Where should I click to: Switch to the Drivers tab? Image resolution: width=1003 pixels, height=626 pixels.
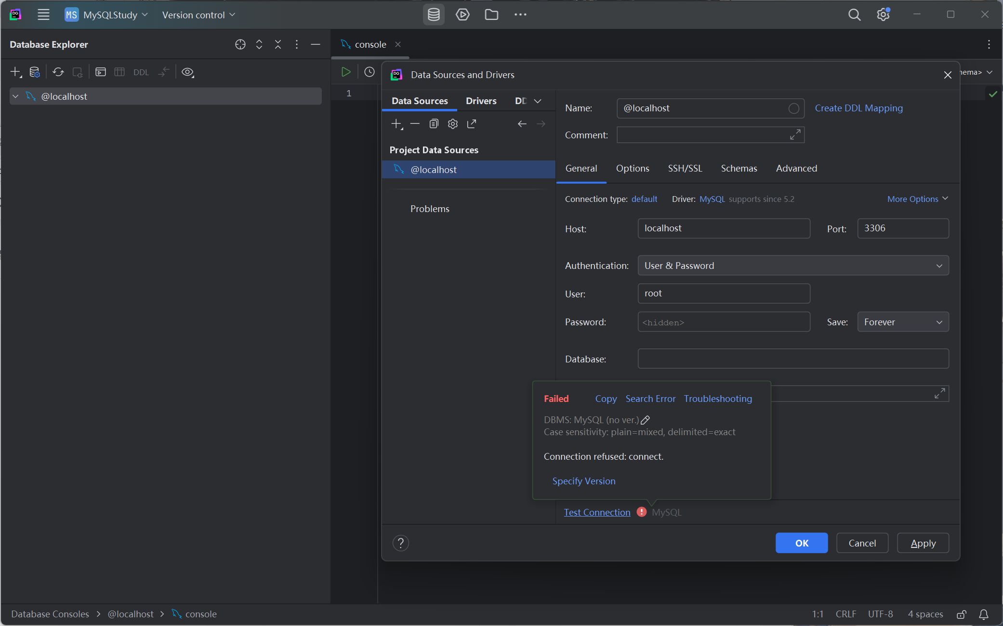pyautogui.click(x=481, y=101)
